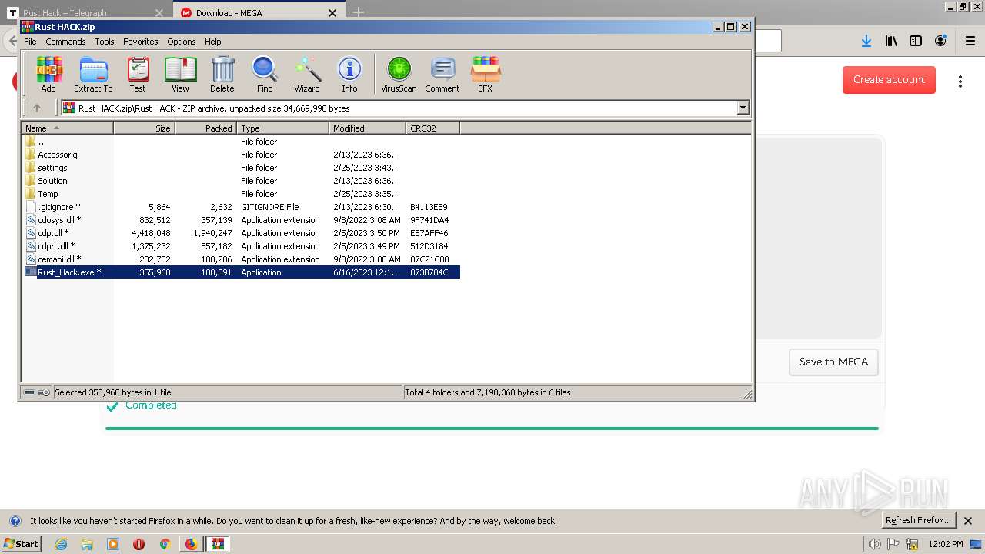This screenshot has width=985, height=554.
Task: Select the cemapi.dll file
Action: [x=241, y=259]
